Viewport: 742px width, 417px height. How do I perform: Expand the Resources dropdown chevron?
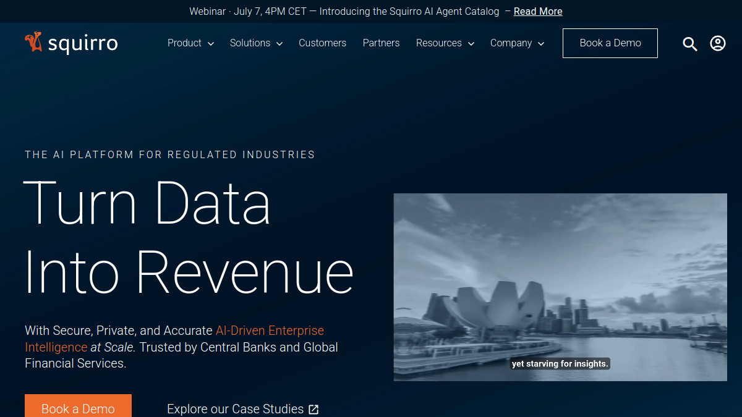coord(471,44)
